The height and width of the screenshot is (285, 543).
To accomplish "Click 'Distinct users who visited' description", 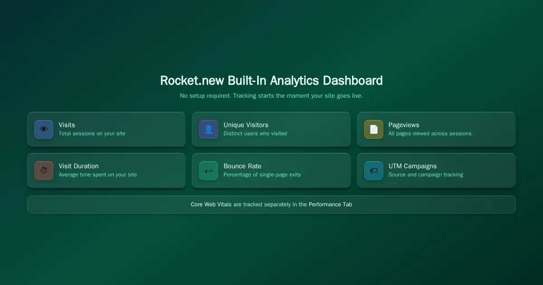I will tap(255, 133).
